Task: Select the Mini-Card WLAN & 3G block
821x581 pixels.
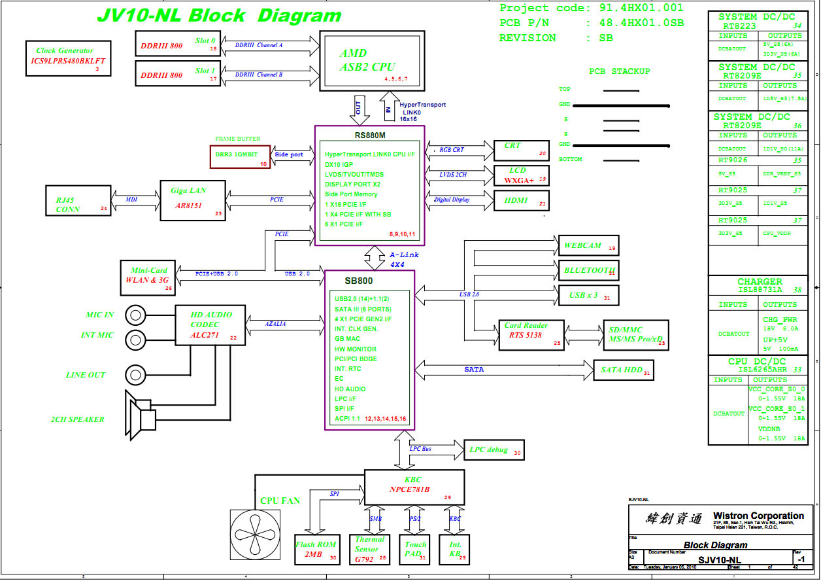Action: tap(148, 277)
